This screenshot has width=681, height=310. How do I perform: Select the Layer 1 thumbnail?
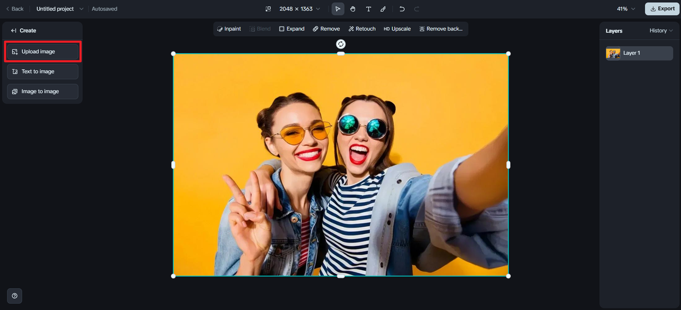pyautogui.click(x=613, y=53)
